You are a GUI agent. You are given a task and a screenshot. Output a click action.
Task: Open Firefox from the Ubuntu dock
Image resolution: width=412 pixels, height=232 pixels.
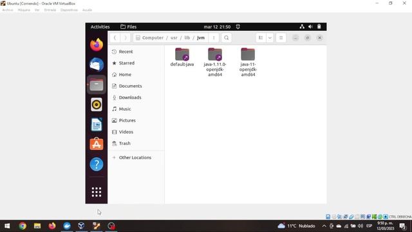pos(97,44)
